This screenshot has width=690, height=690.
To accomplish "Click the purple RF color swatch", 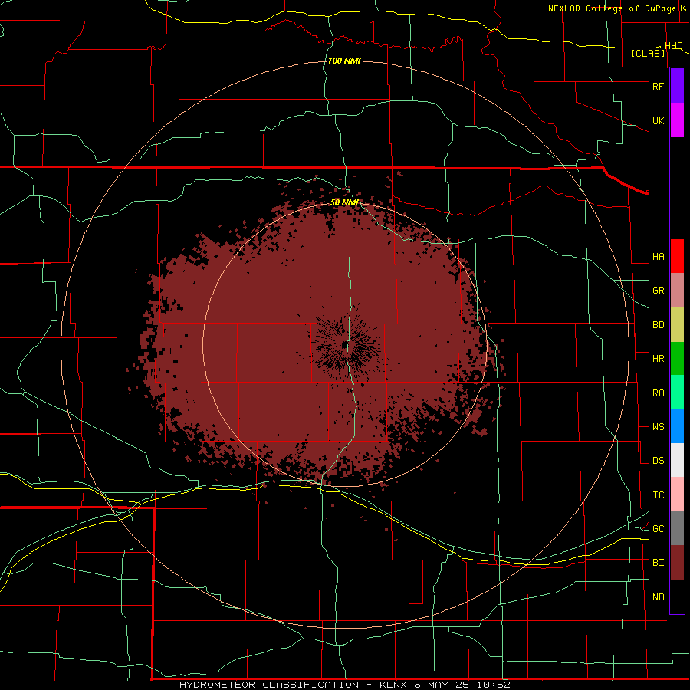I will tap(677, 86).
